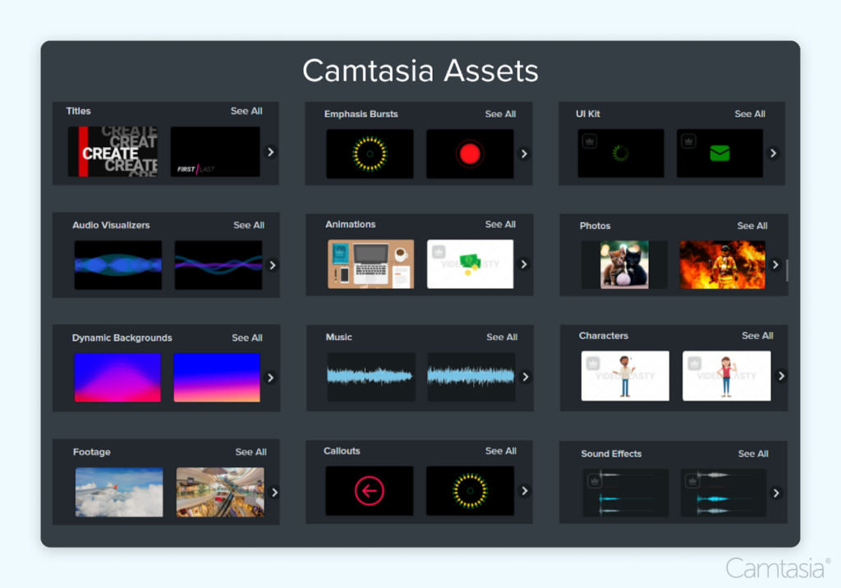Show next Emphasis Bursts with arrow
The image size is (841, 588).
524,154
